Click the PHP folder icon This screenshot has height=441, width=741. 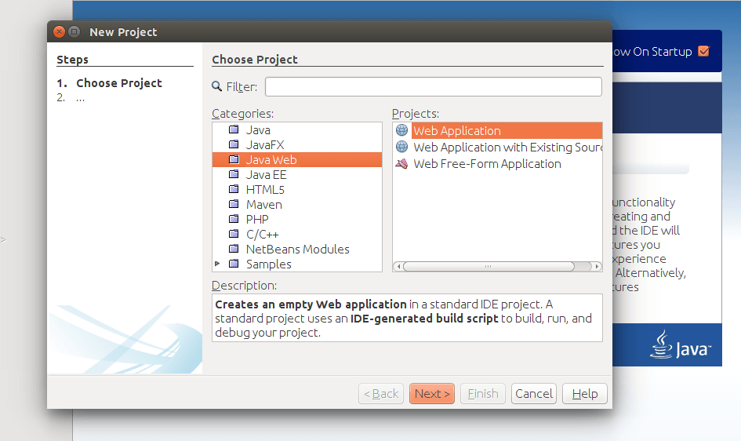tap(233, 220)
